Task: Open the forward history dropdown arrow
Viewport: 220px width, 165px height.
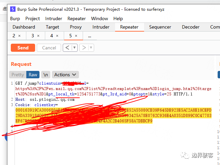Action: point(91,48)
